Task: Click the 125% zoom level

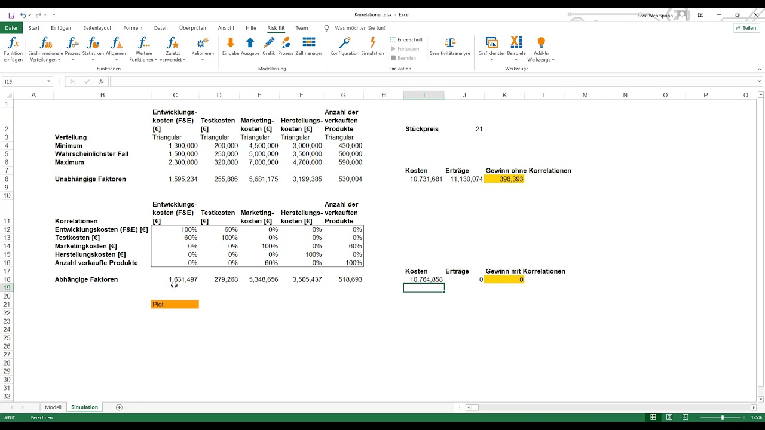Action: pos(756,417)
